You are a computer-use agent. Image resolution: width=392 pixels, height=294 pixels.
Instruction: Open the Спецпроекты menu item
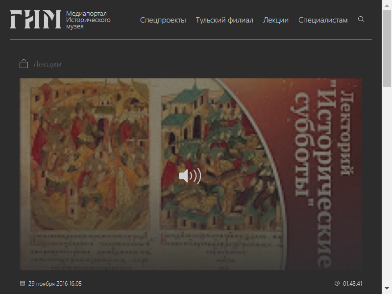click(x=163, y=20)
